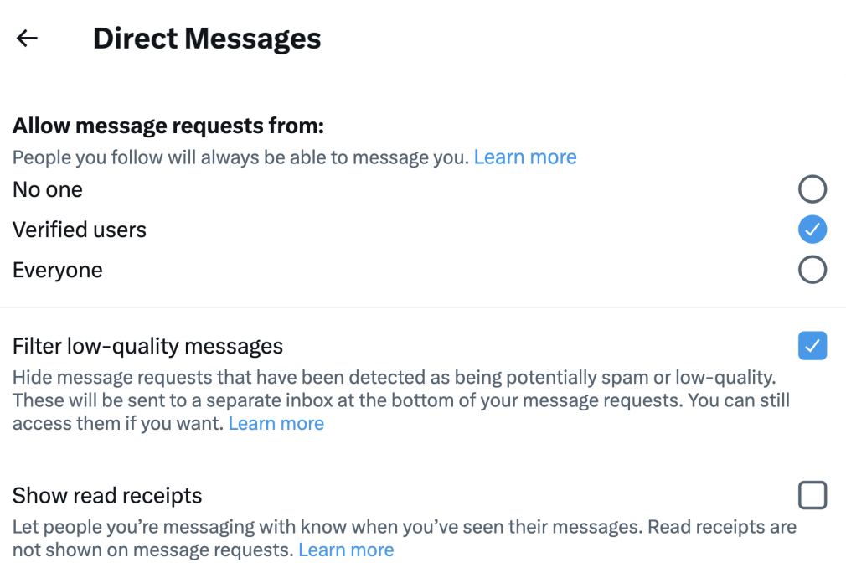Open "Learn more" about low-quality message filtering
The width and height of the screenshot is (846, 573).
[x=276, y=423]
